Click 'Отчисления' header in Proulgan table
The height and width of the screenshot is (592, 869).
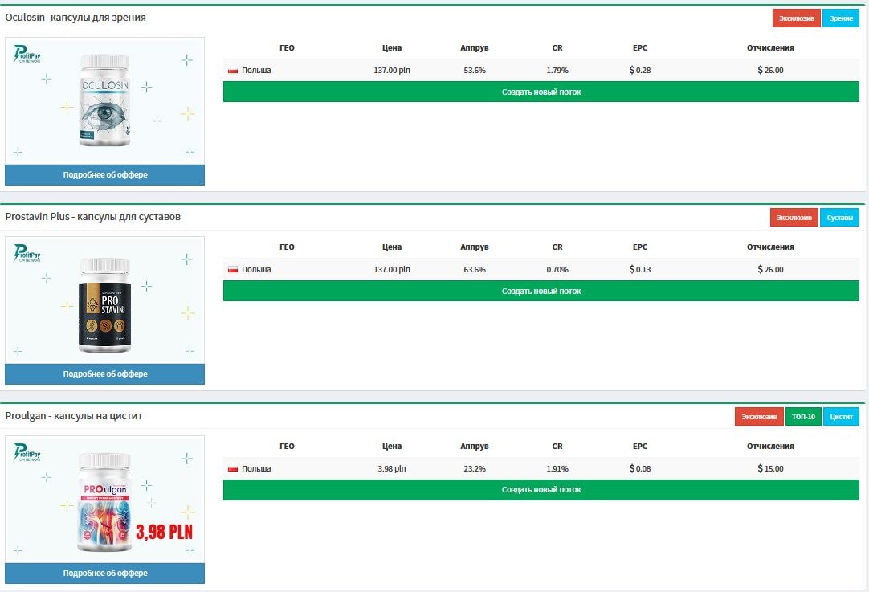click(770, 446)
